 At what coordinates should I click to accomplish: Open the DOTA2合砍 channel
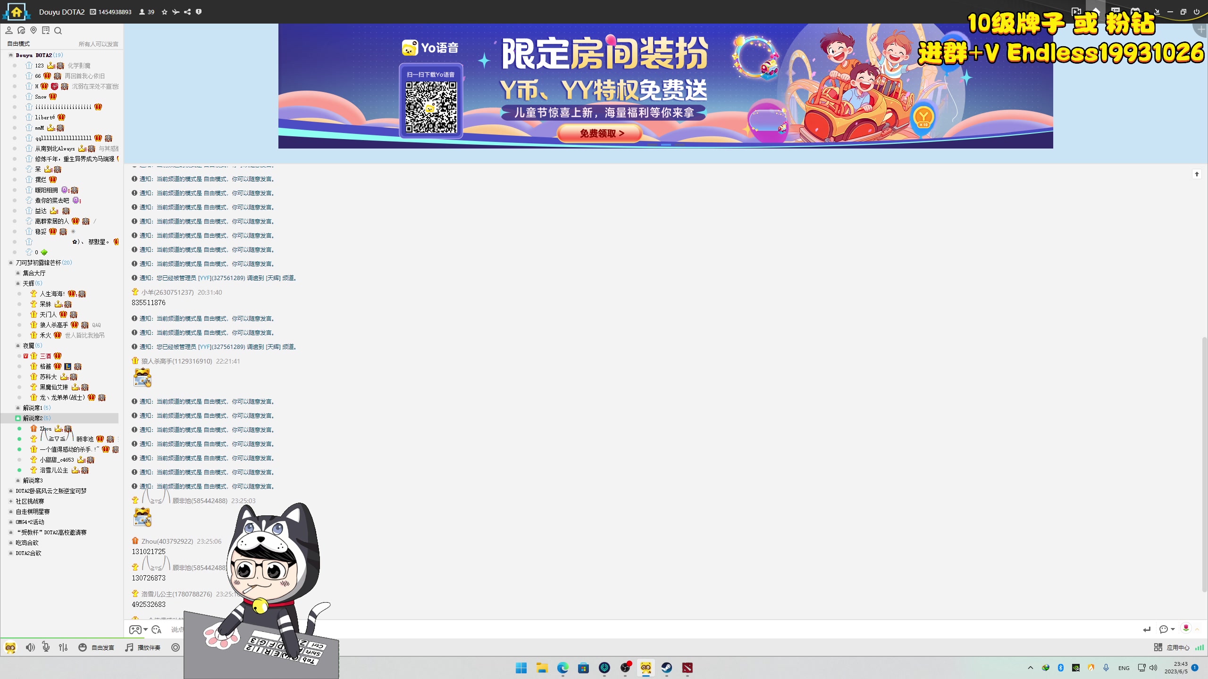pyautogui.click(x=28, y=553)
